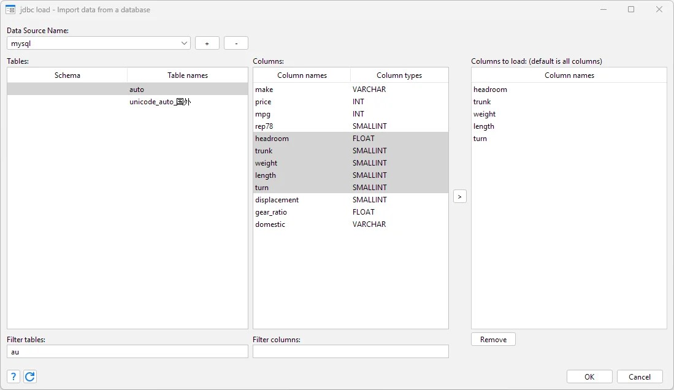
Task: Move selected columns using the > arrow button
Action: 460,196
